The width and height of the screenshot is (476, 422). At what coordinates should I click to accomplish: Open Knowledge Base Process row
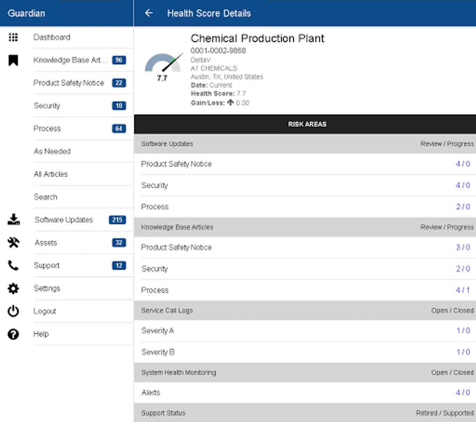305,290
